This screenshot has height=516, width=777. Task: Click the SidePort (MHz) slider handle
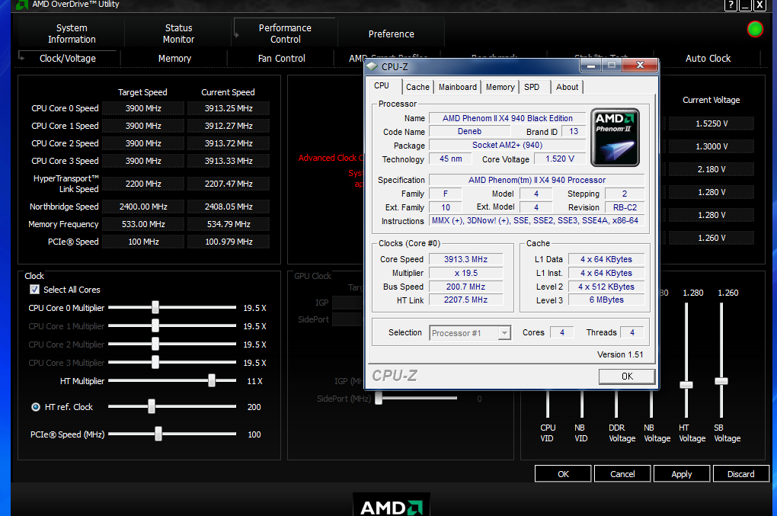(x=379, y=398)
